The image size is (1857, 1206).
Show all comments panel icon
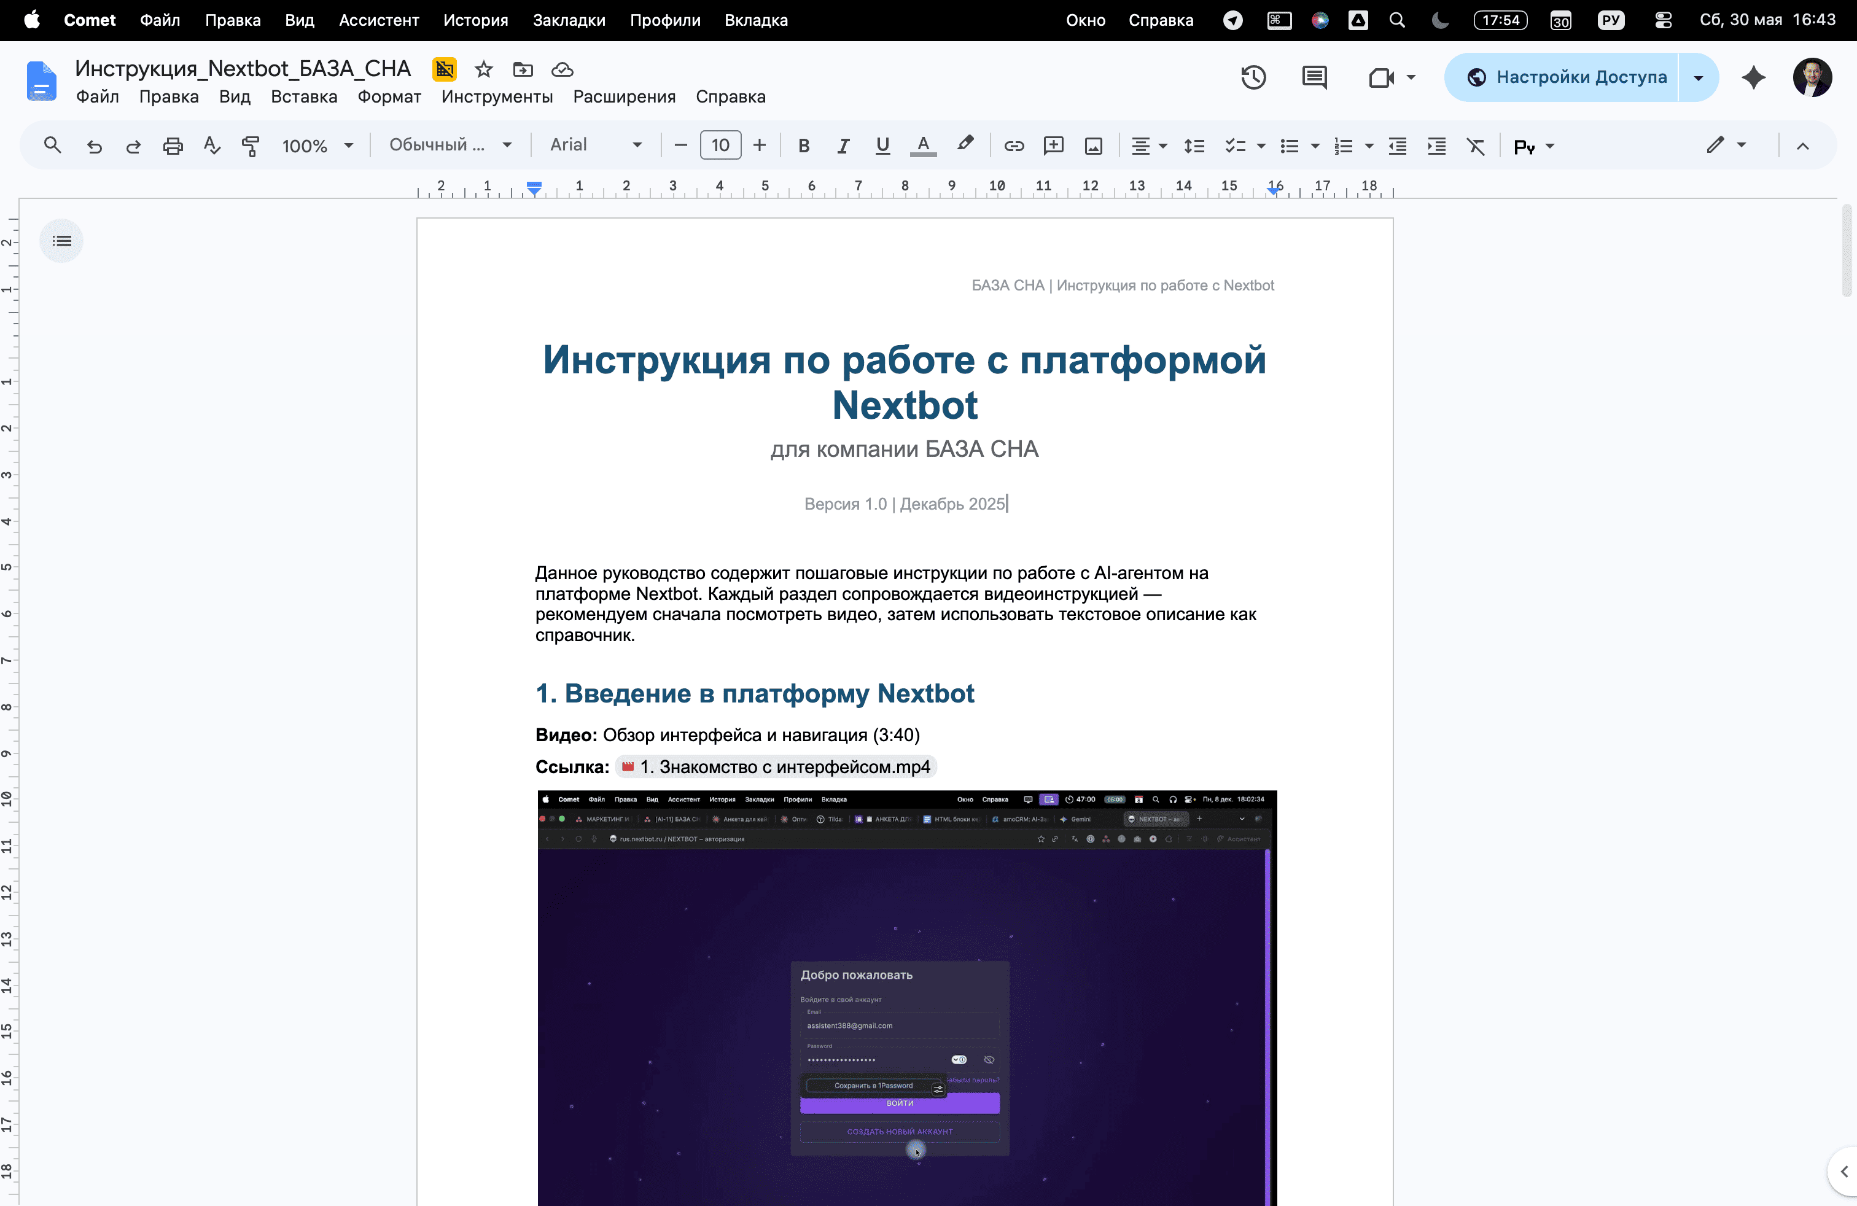[x=1314, y=77]
